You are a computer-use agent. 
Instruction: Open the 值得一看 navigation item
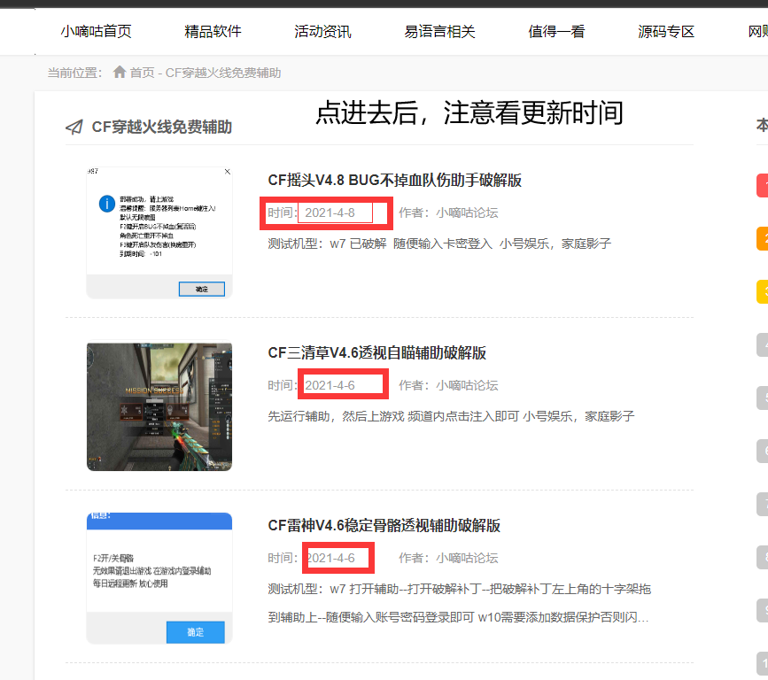(x=556, y=32)
